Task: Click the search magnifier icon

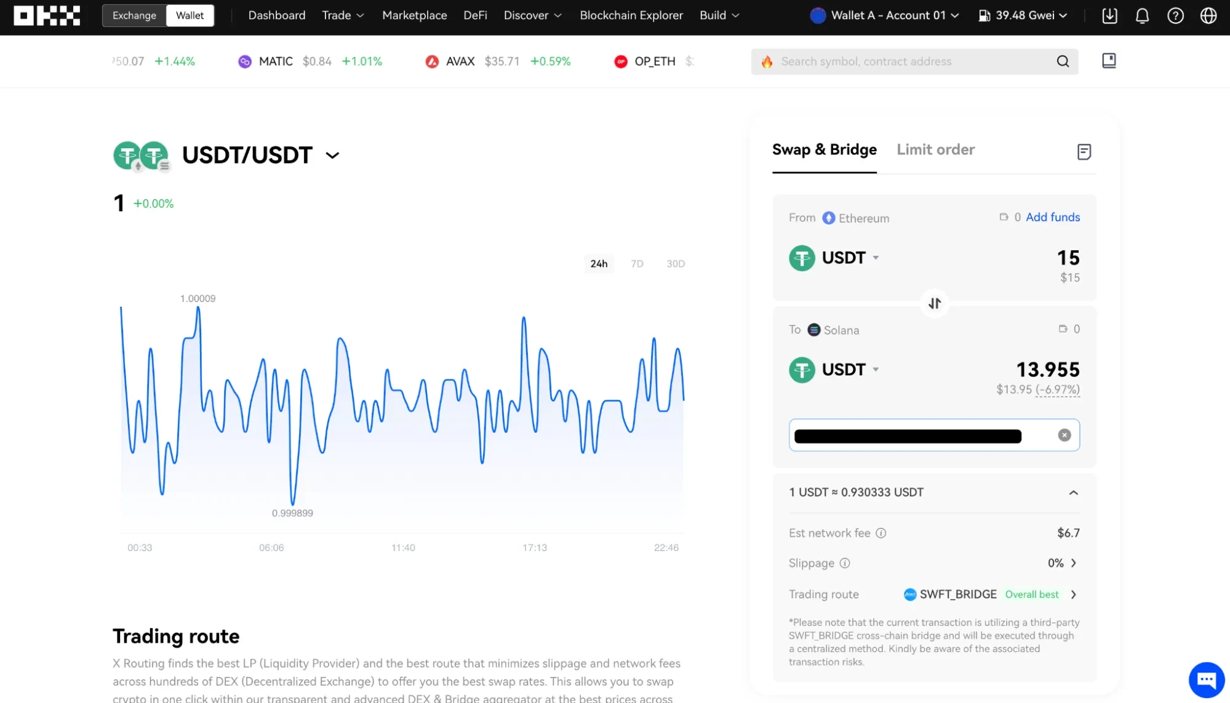Action: (x=1063, y=62)
